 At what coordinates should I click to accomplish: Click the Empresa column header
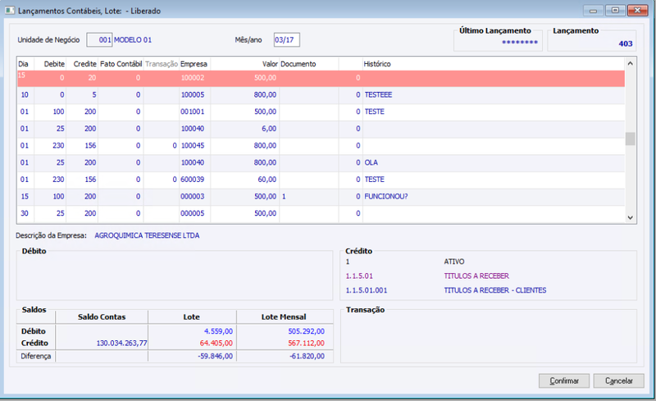pos(194,64)
